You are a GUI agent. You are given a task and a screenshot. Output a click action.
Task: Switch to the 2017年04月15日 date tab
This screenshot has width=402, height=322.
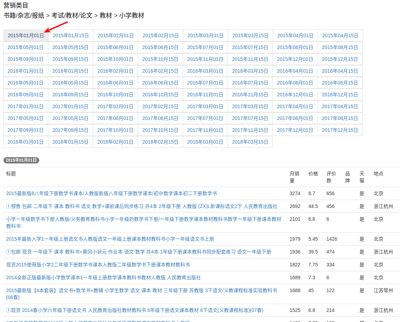(340, 106)
